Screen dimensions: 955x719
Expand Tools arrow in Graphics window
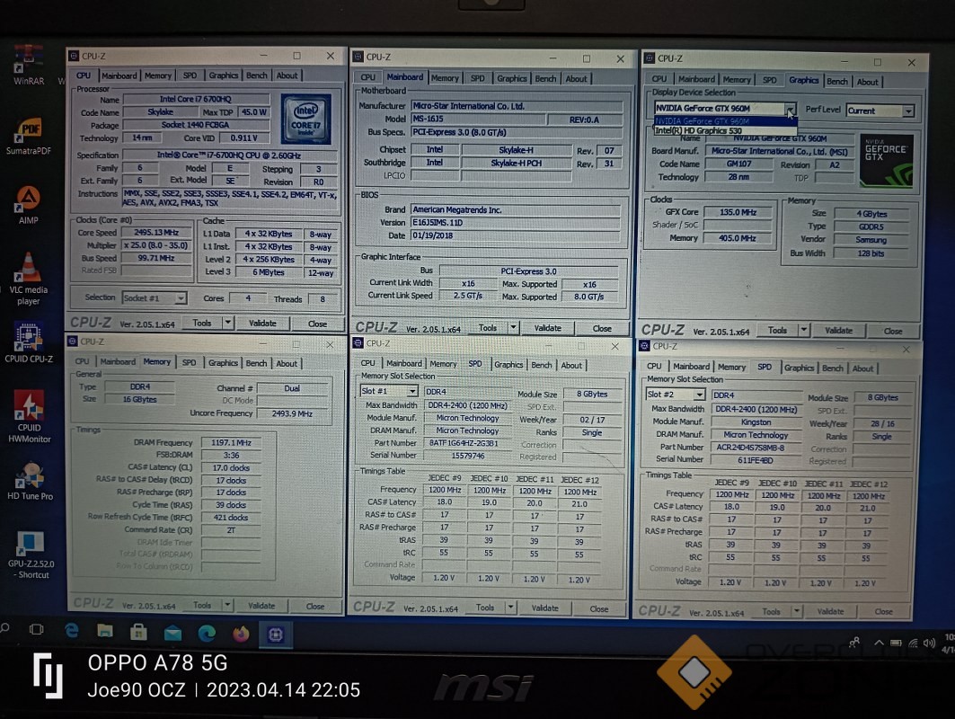803,330
